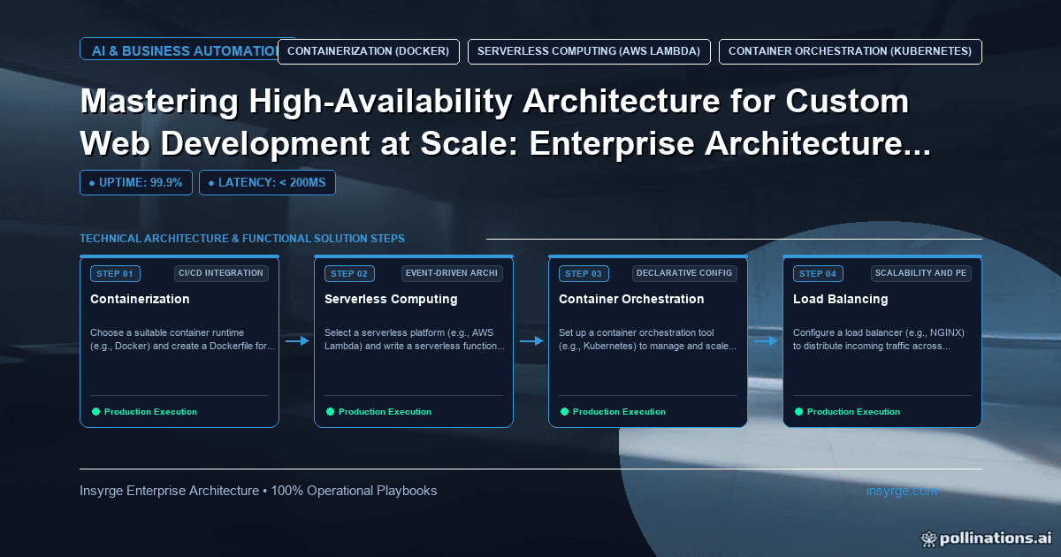
Task: Open the Serverless Computing card title
Action: (391, 299)
